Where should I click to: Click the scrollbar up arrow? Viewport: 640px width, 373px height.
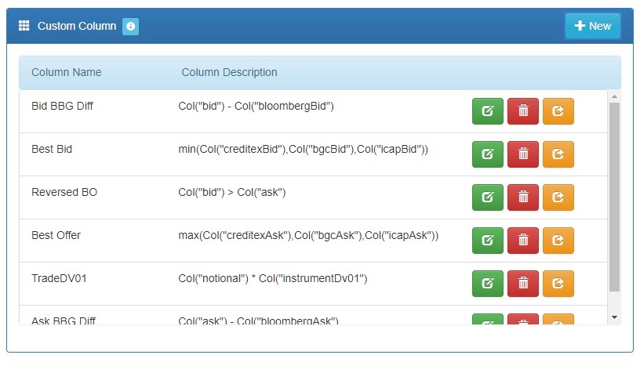pos(614,96)
